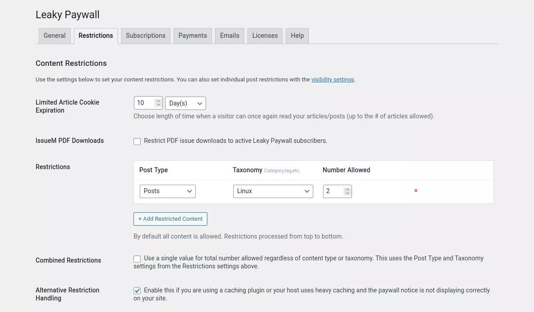
Task: Click into the Number Allowed input field
Action: pyautogui.click(x=333, y=191)
